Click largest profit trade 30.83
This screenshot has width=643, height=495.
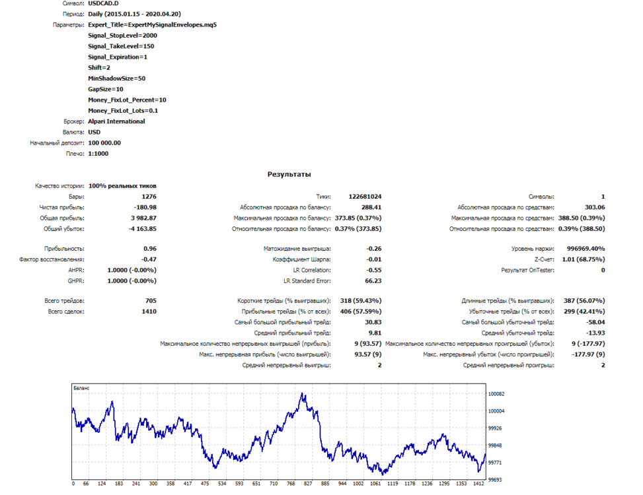[373, 322]
